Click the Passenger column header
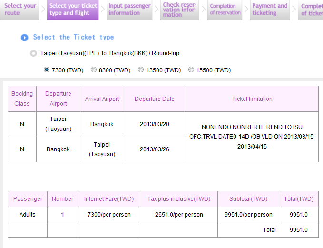323x248 pixels. point(28,199)
